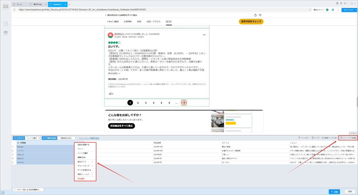Image resolution: width=358 pixels, height=195 pixels.
Task: Click the share icon on the hotel page
Action: 255,15
